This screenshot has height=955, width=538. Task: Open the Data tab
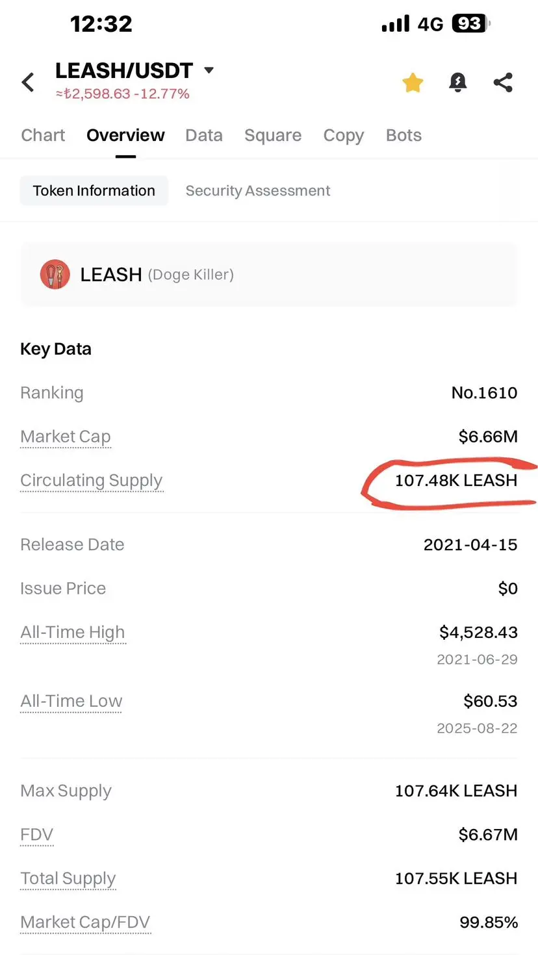pyautogui.click(x=204, y=135)
